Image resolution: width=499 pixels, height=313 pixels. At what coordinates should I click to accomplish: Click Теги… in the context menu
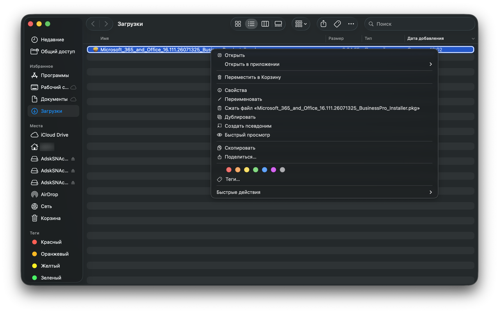coord(324,179)
